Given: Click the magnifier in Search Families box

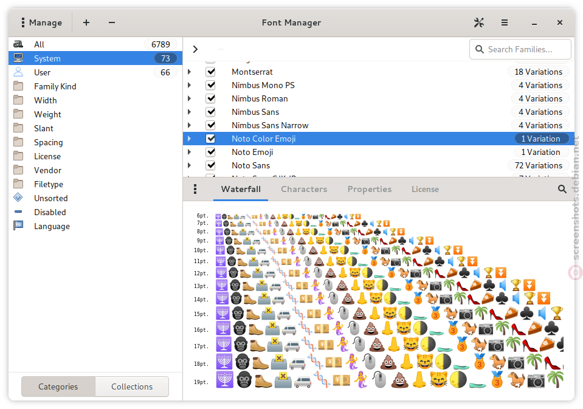Looking at the screenshot, I should pos(480,49).
